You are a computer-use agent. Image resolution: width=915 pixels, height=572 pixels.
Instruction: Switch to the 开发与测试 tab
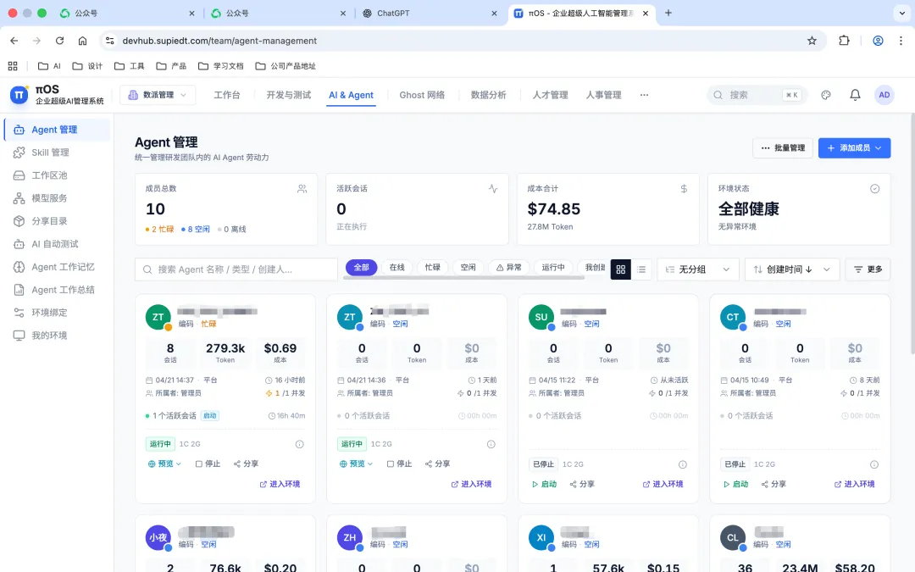pyautogui.click(x=288, y=95)
